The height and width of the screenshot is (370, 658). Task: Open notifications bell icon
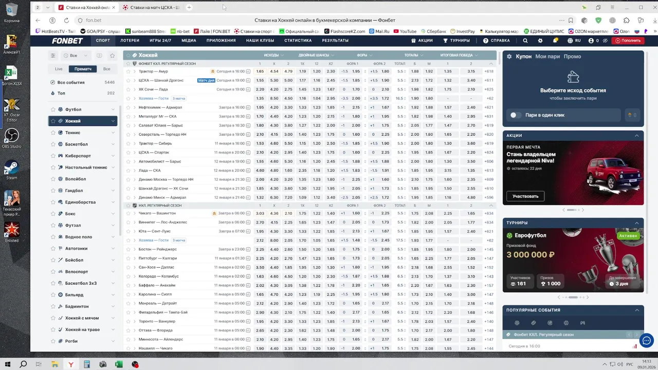[555, 41]
